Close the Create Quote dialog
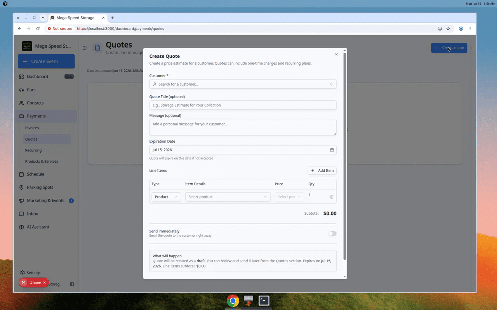 tap(336, 54)
